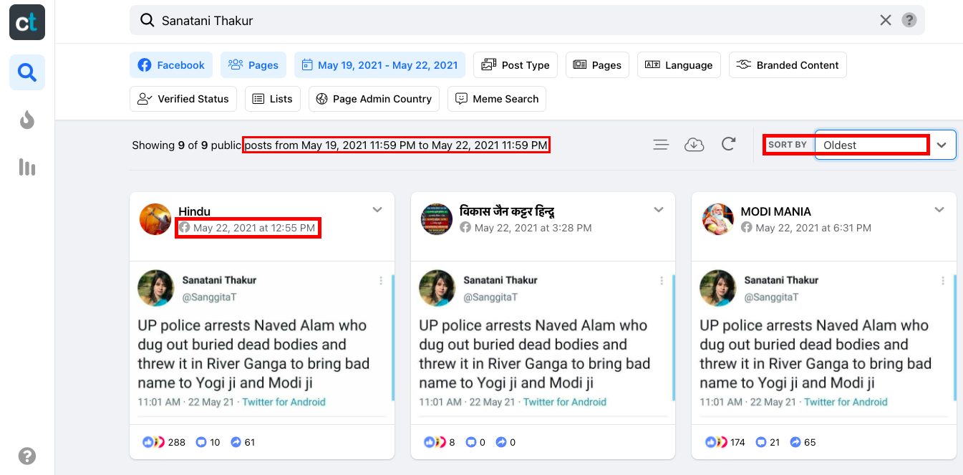Click the 174 reactions icon on MODI MANIA post

716,442
